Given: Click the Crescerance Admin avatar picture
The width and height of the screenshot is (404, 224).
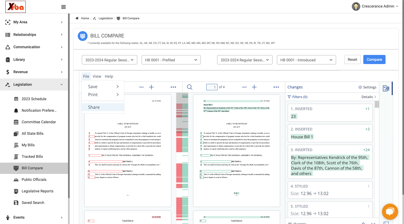Looking at the screenshot, I should point(356,6).
